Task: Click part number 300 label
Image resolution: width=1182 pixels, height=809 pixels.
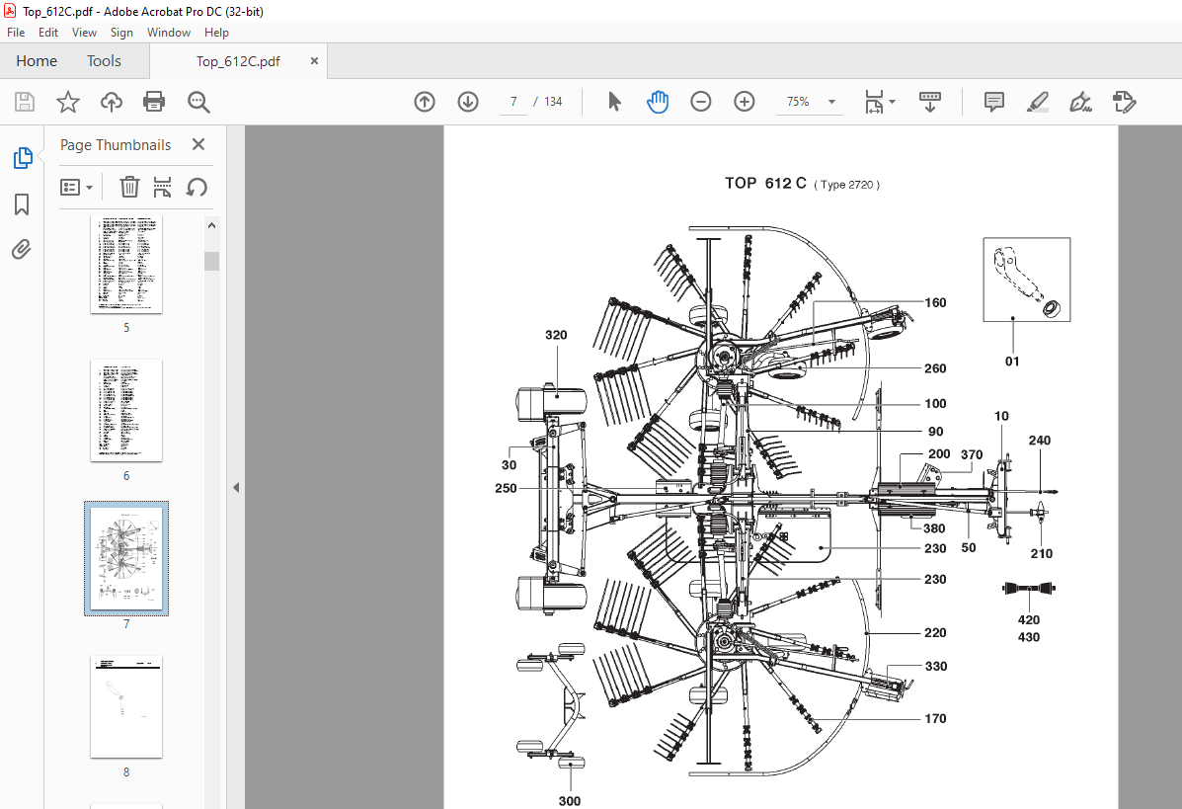Action: [570, 801]
